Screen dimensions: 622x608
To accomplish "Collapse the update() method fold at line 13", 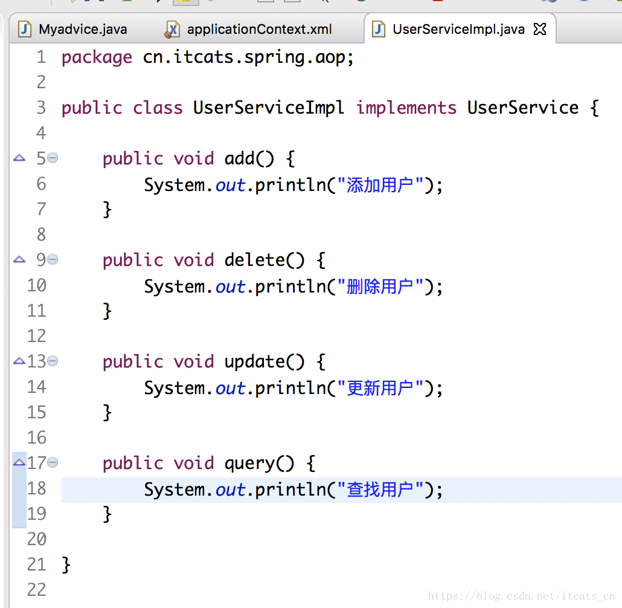I will point(53,361).
